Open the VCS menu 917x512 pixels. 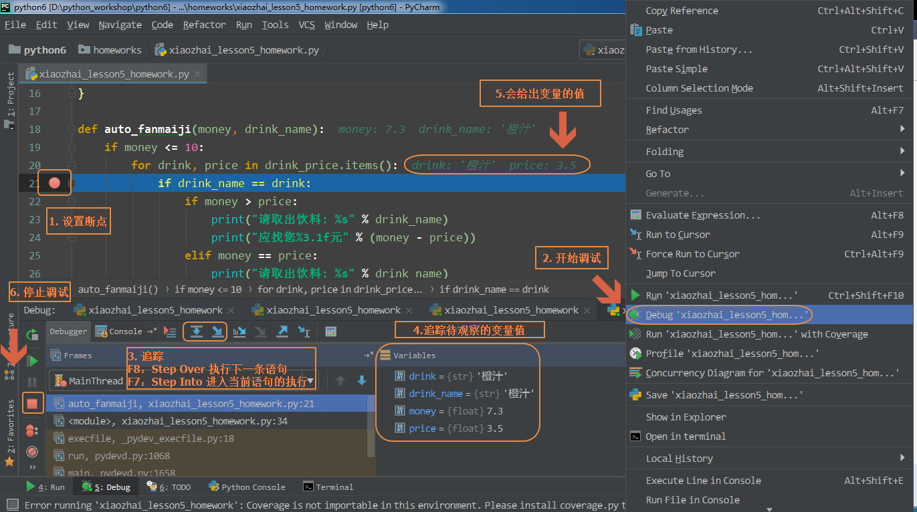point(306,25)
